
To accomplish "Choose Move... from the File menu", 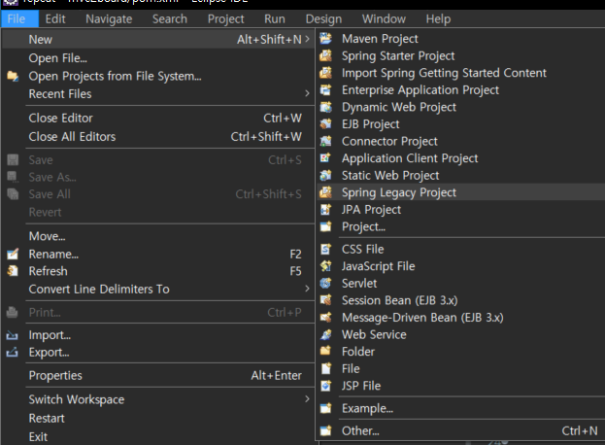I will point(158,236).
